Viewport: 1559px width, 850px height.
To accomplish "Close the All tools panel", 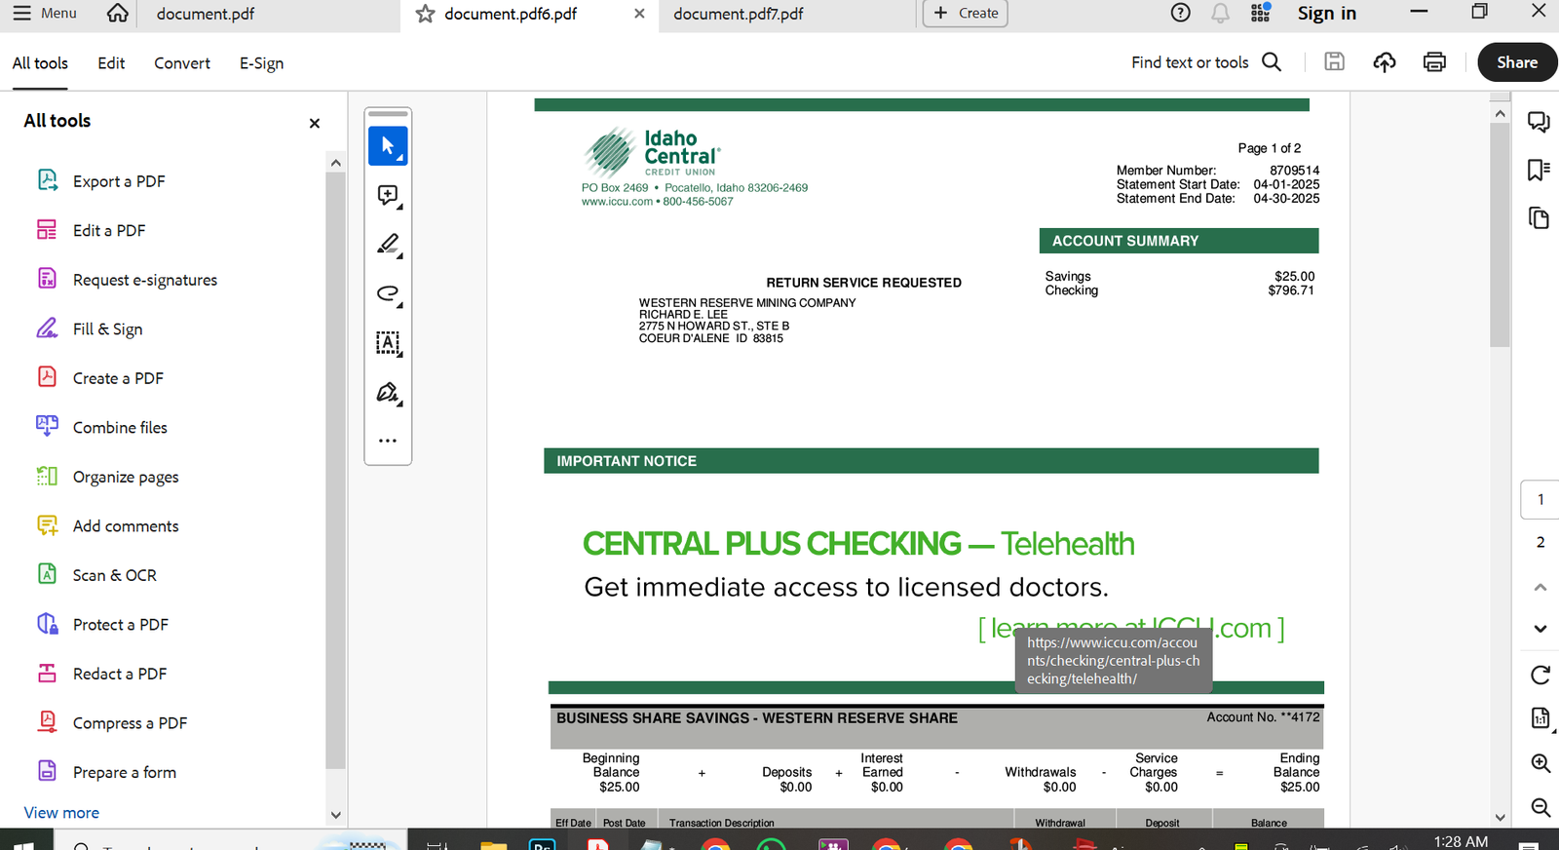I will (314, 123).
